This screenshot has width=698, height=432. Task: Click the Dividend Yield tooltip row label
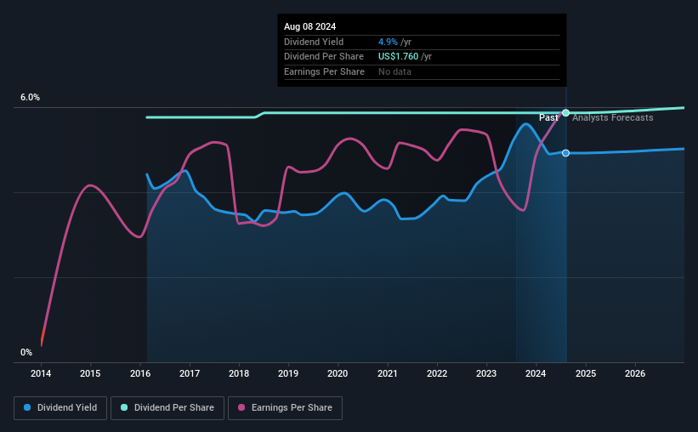(314, 42)
